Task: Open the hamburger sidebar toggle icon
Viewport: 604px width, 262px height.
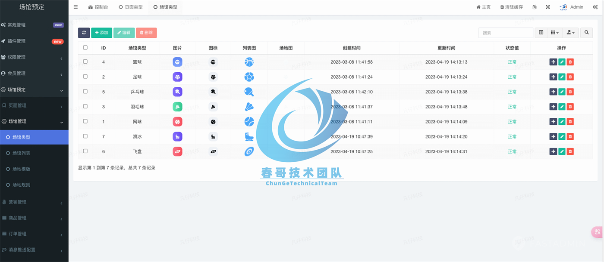Action: 76,7
